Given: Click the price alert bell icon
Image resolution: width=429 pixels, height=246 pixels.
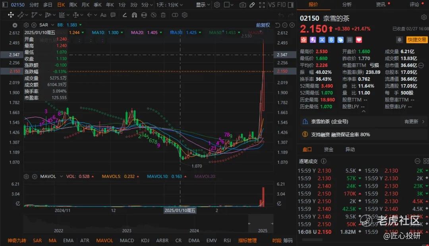Looking at the screenshot, I should click(x=400, y=40).
